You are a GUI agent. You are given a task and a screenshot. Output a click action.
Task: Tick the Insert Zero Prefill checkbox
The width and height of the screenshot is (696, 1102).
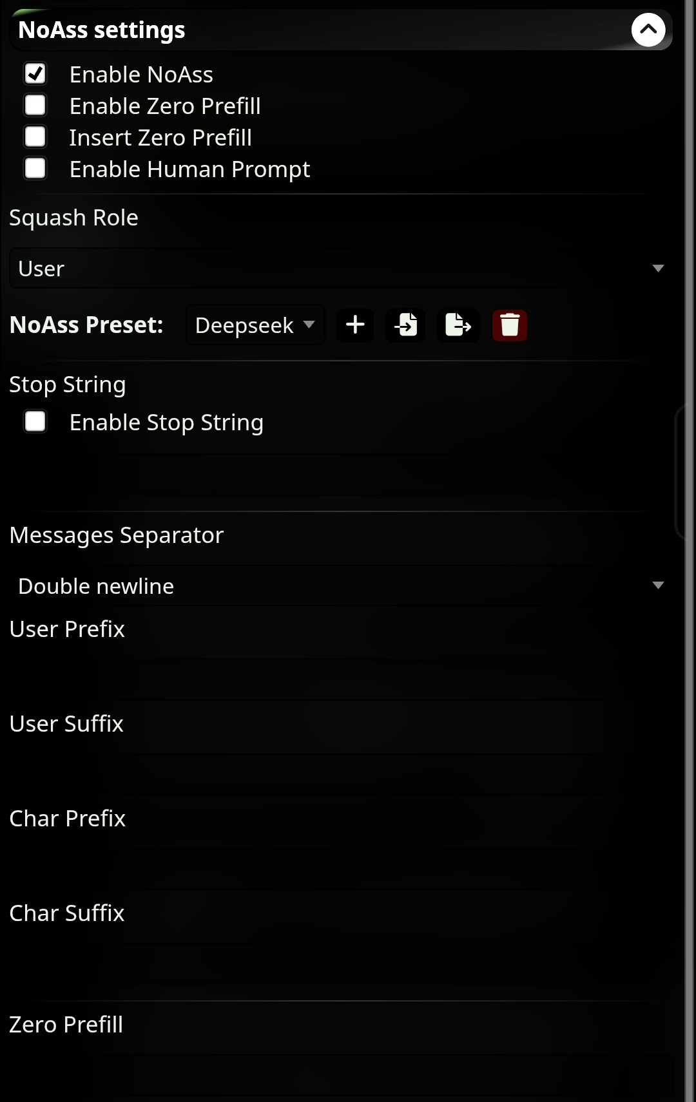35,137
